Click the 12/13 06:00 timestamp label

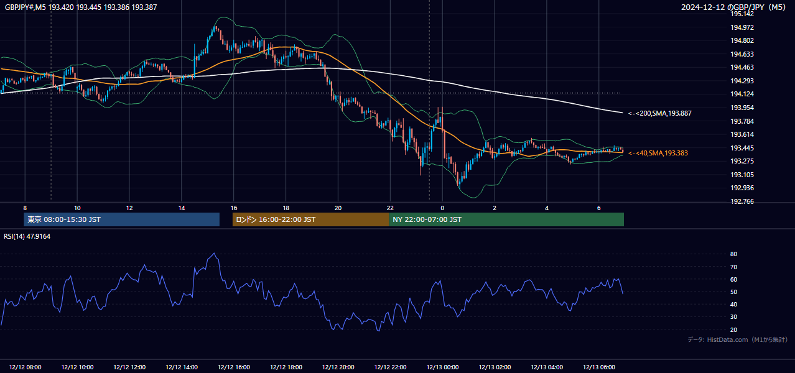click(598, 367)
